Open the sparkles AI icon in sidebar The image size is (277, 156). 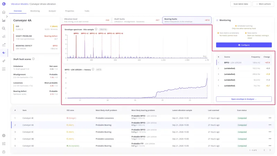(x=4, y=61)
